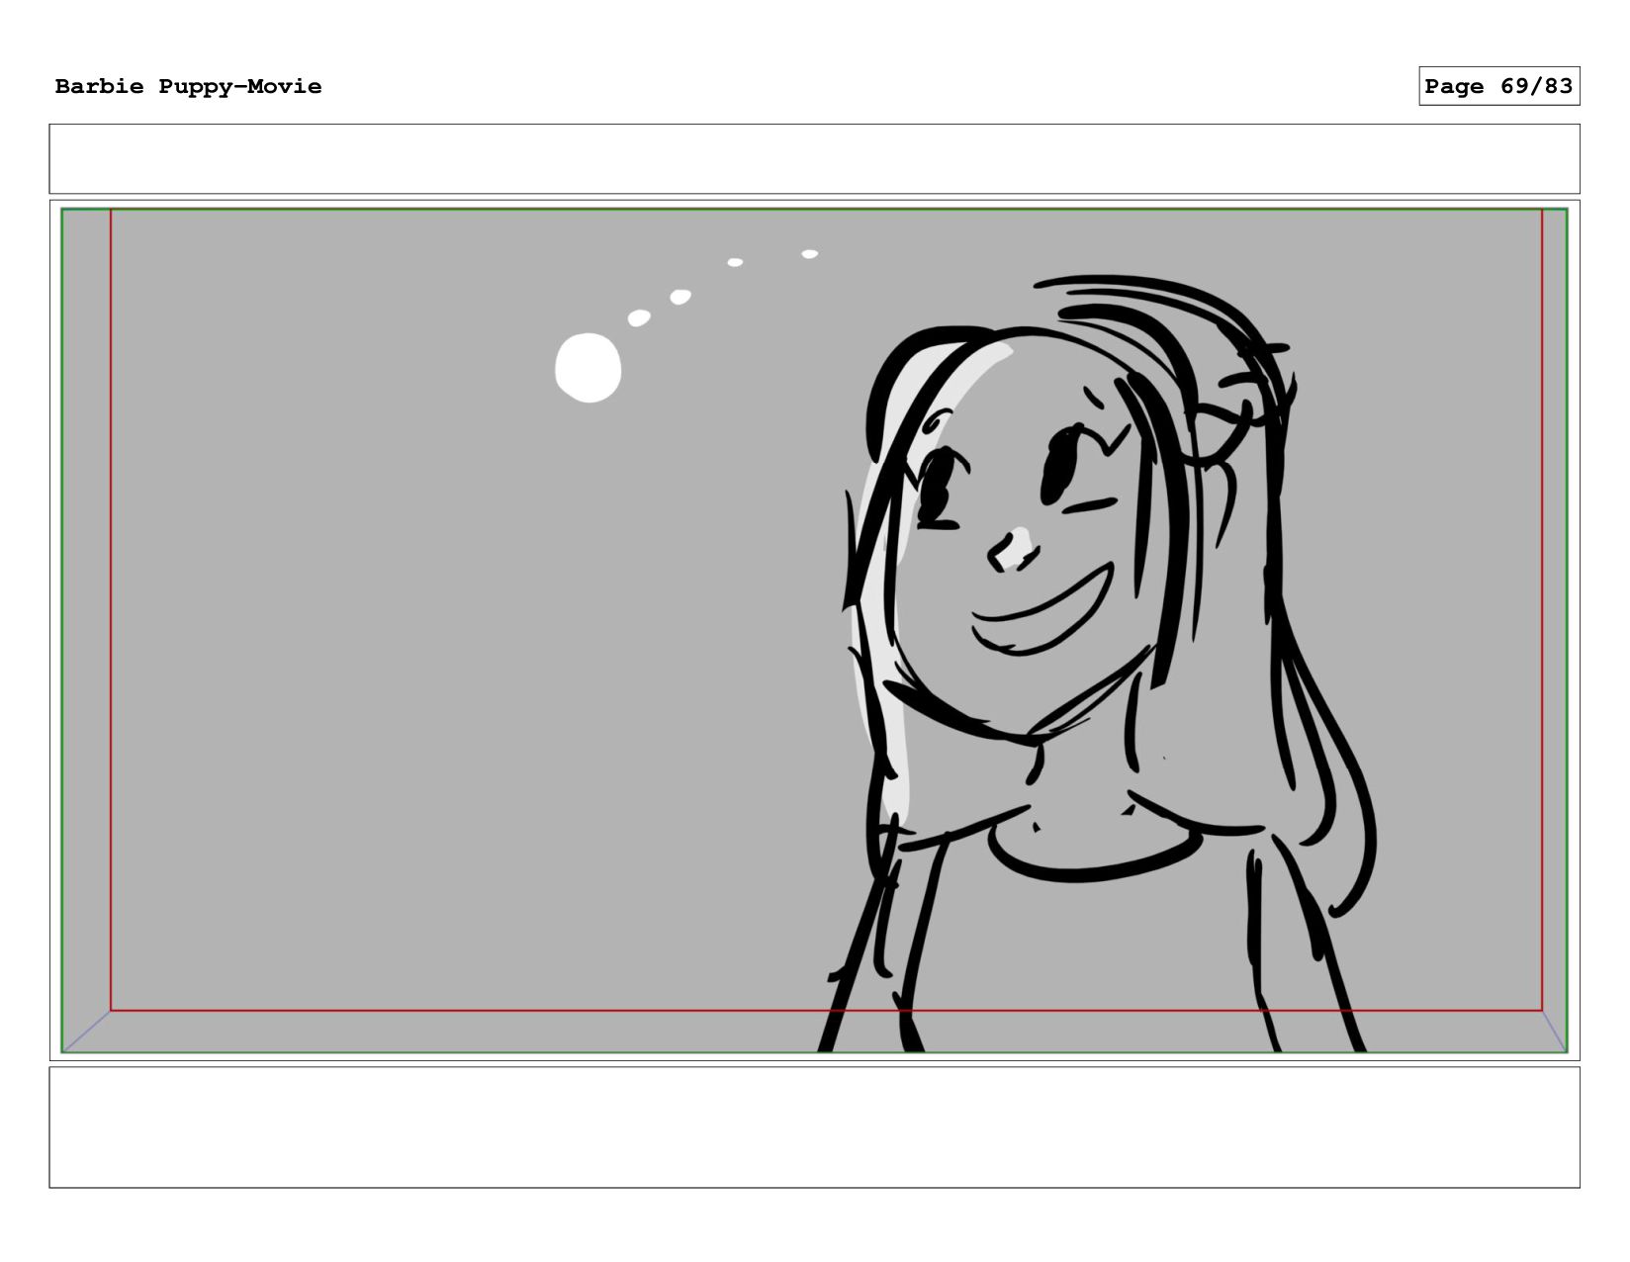Click the empty notes box above the panel

coord(814,158)
